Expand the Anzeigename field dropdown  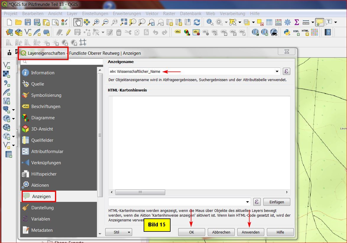(277, 71)
